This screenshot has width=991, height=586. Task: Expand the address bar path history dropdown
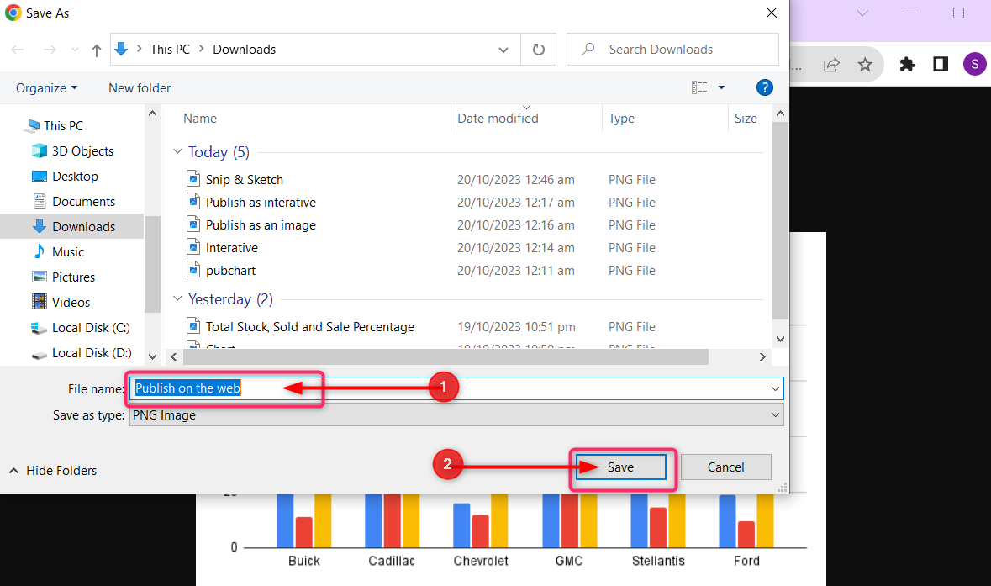pos(503,50)
